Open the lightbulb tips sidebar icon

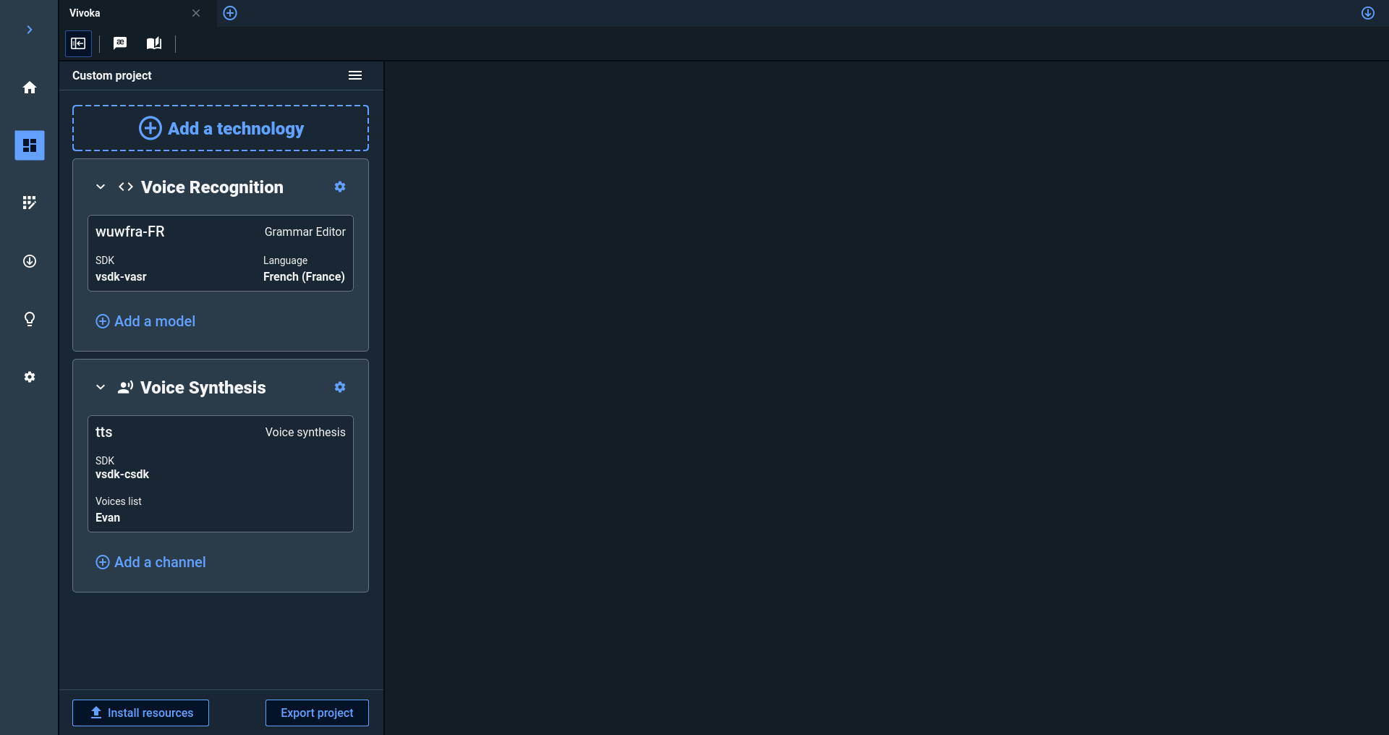coord(30,319)
